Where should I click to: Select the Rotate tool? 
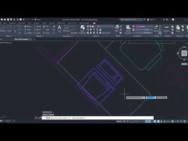pyautogui.click(x=38, y=26)
